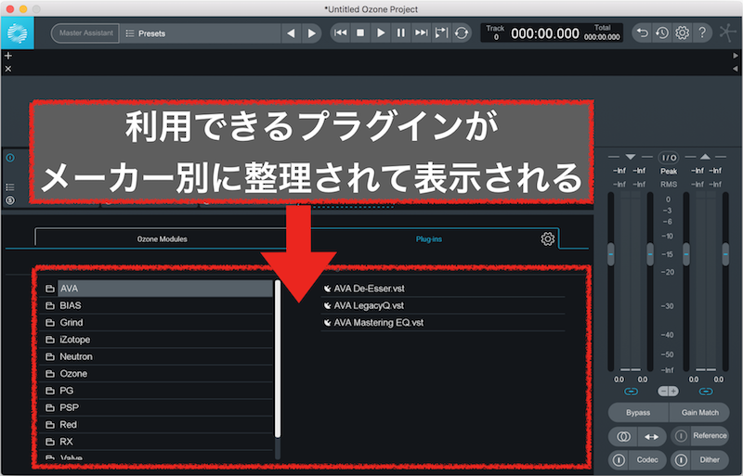Adjust the left output gain slider
Viewport: 743px width, 476px height.
[686, 254]
